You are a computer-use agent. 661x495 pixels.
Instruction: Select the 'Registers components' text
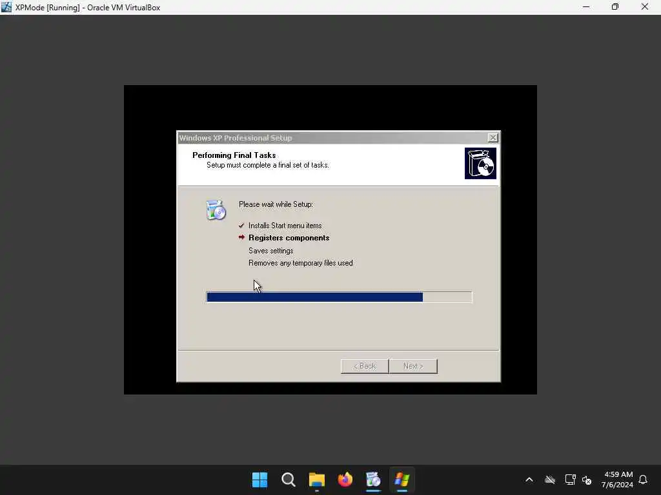pyautogui.click(x=289, y=238)
